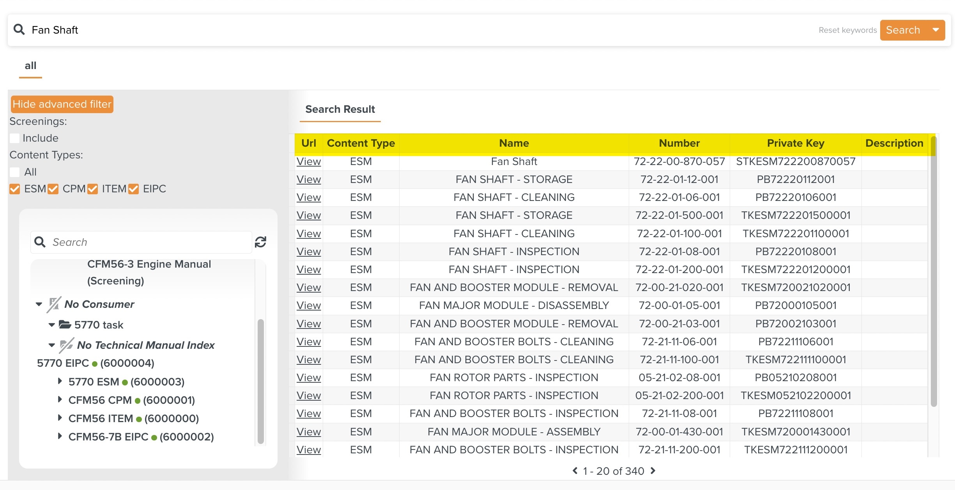Open View link for FAN MAJOR MODULE - DISASSEMBLY
The height and width of the screenshot is (490, 955).
coord(309,305)
